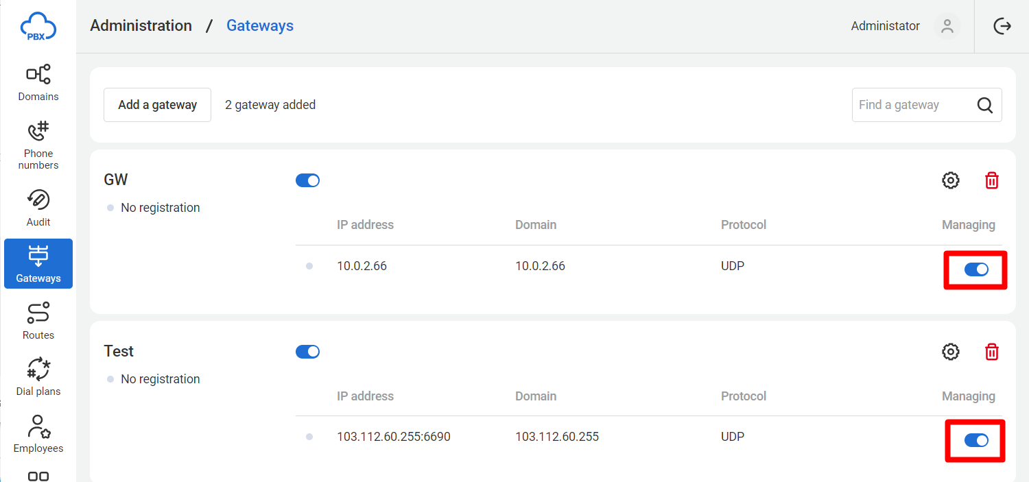1029x482 pixels.
Task: Disable managing toggle for 103.112.60.255:6690
Action: (976, 440)
